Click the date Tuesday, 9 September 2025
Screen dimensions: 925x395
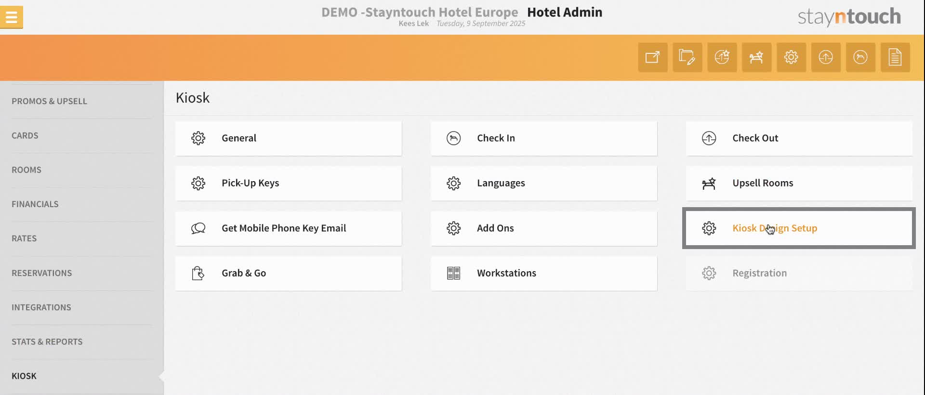[481, 24]
